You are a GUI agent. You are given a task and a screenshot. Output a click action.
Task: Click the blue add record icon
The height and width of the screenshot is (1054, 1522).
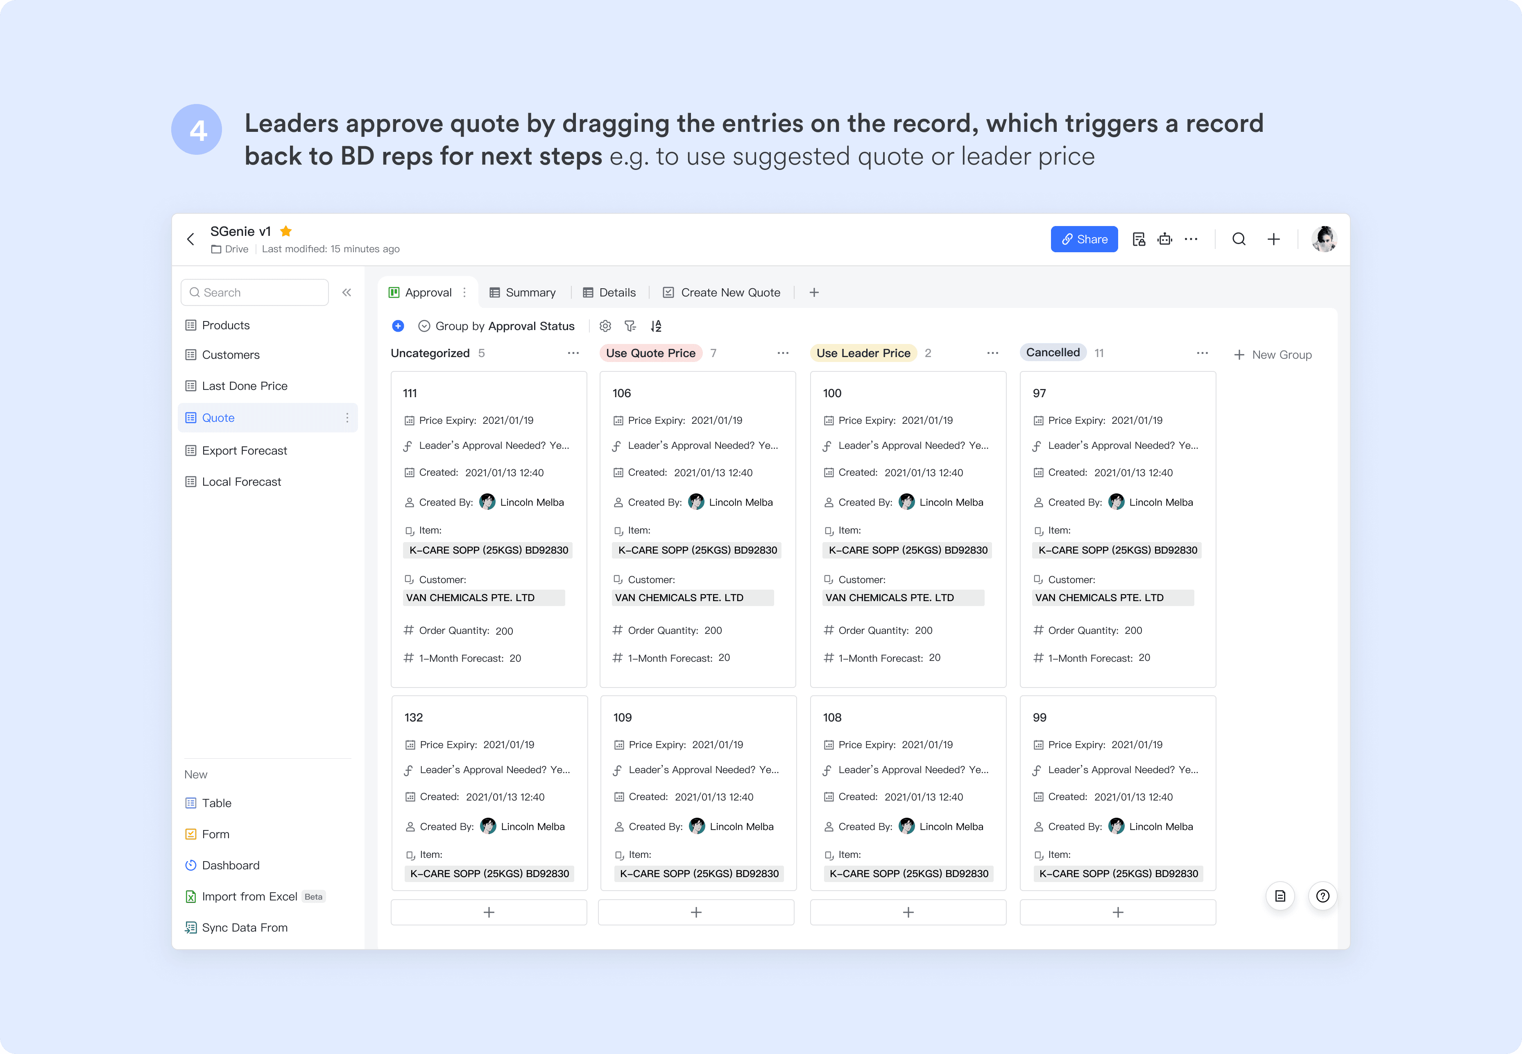[398, 326]
